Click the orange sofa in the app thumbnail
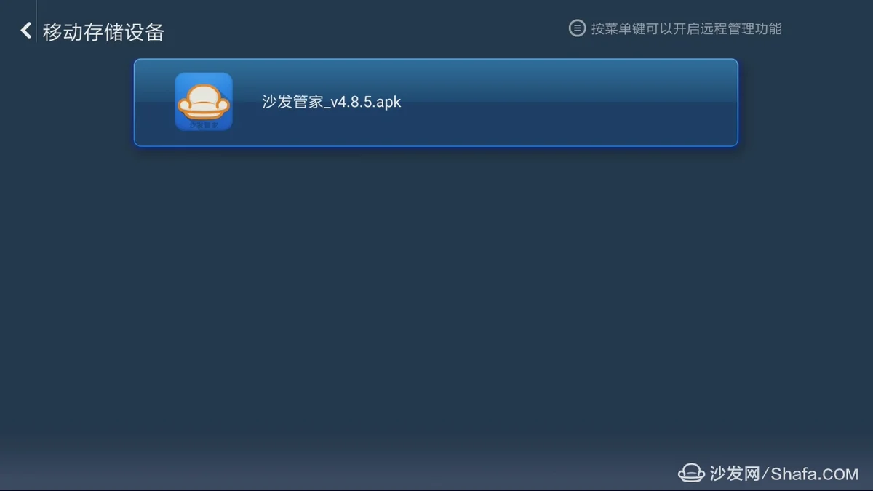Image resolution: width=873 pixels, height=491 pixels. pyautogui.click(x=204, y=102)
